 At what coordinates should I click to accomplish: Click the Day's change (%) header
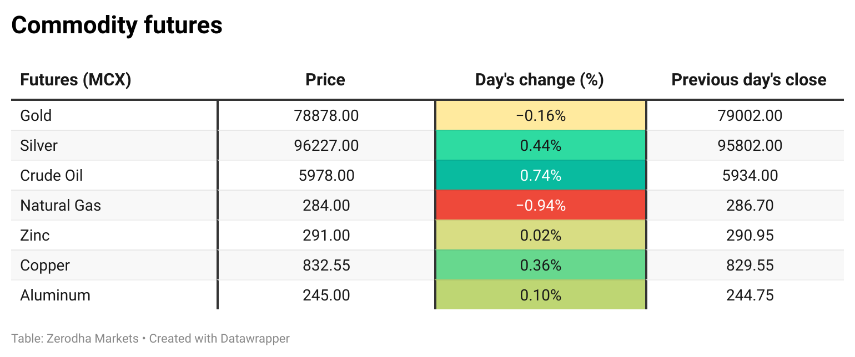click(x=540, y=80)
